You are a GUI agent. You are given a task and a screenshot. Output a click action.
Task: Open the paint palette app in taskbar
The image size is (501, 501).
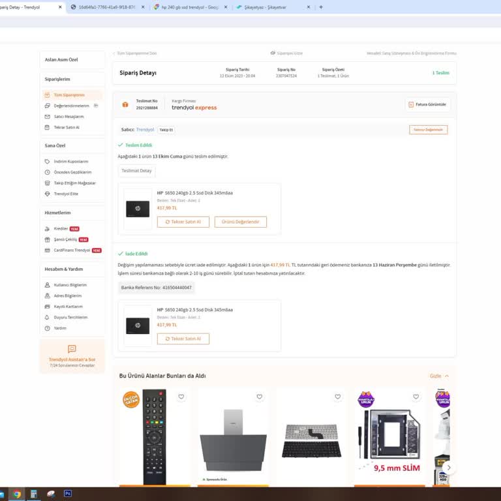pyautogui.click(x=50, y=494)
